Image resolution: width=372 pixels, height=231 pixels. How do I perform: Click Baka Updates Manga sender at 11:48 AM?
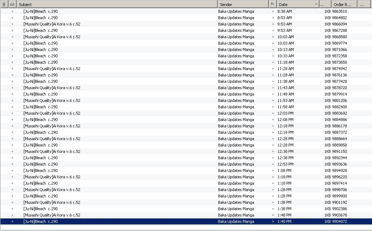236,94
